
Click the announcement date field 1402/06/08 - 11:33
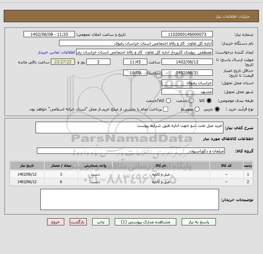[49, 34]
